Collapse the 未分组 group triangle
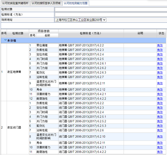 (x=5, y=40)
